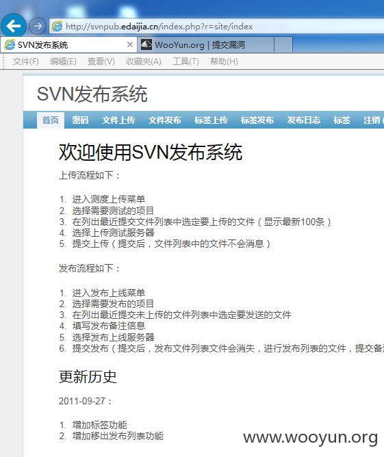This screenshot has width=384, height=457.
Task: Open the 文件(F) menu
Action: point(25,62)
